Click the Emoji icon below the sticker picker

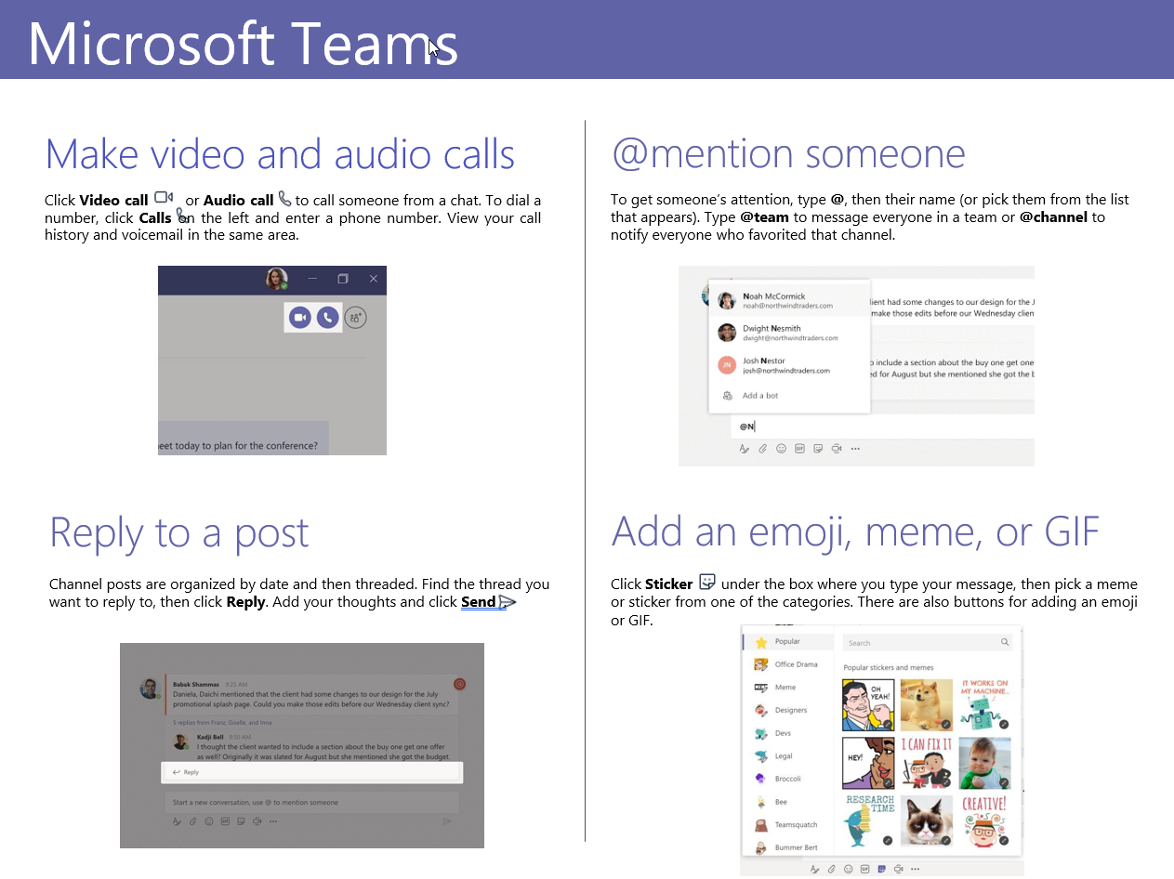[x=848, y=870]
